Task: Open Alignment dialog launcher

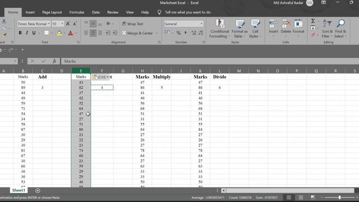Action: (x=159, y=42)
